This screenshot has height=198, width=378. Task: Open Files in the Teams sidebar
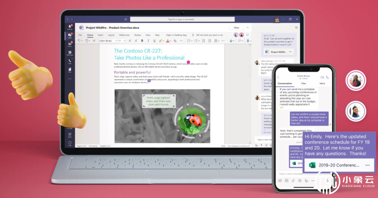point(70,70)
